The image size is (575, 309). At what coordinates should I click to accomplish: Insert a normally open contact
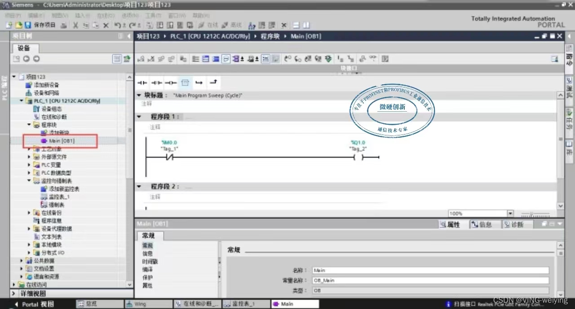pyautogui.click(x=142, y=83)
